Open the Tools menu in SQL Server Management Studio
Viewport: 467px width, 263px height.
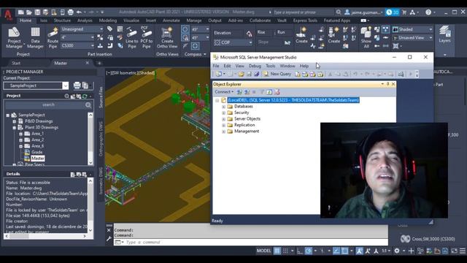click(x=270, y=66)
